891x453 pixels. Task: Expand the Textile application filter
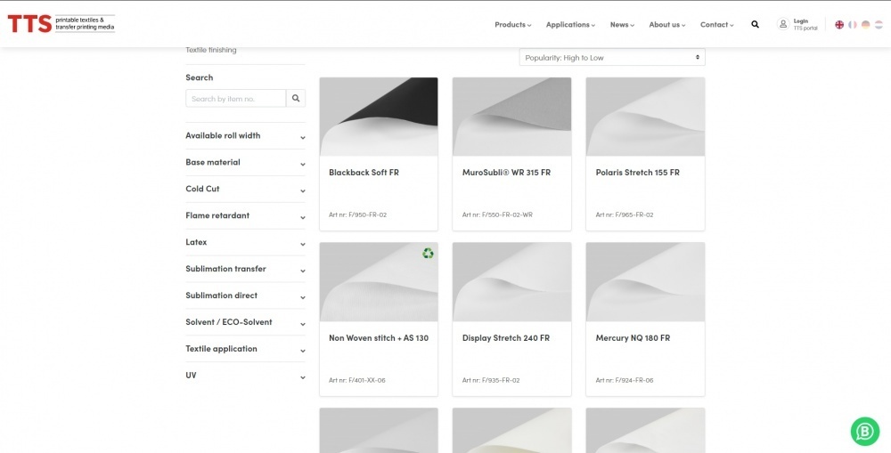coord(246,349)
